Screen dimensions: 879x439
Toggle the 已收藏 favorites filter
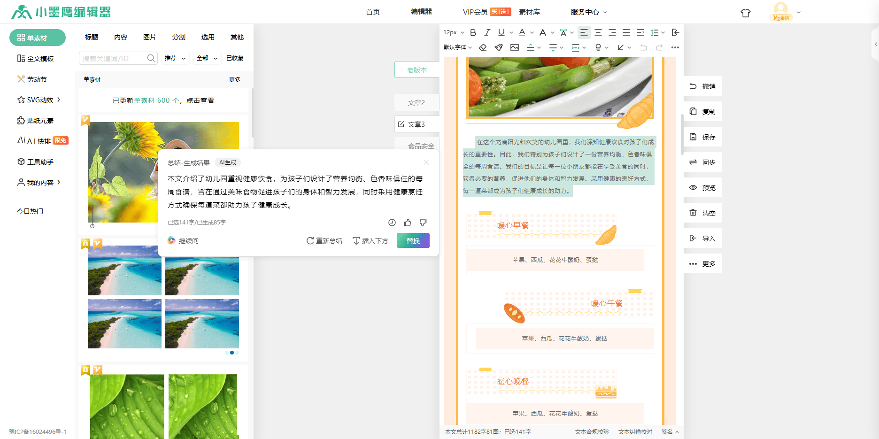[235, 58]
